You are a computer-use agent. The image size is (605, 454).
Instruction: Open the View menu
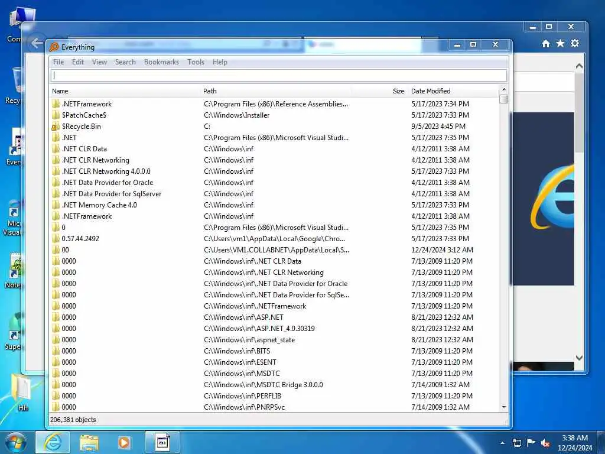[99, 62]
